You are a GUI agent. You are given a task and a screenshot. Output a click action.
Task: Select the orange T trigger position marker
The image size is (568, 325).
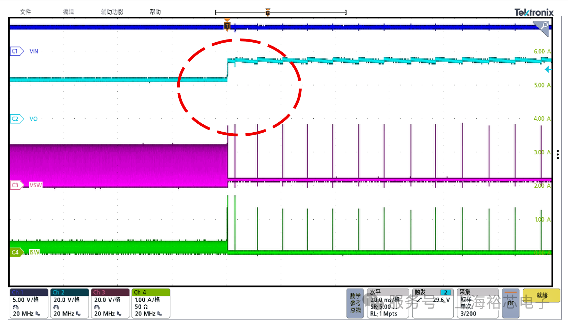[x=227, y=25]
